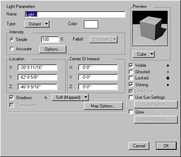Screen dimensions: 181x157
Task: Open the light Type Distant dropdown
Action: tap(37, 24)
